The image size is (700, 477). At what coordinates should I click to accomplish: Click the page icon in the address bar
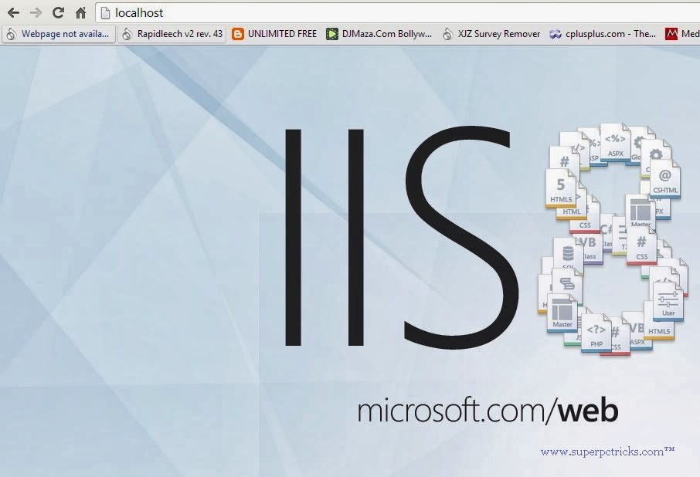pyautogui.click(x=105, y=13)
